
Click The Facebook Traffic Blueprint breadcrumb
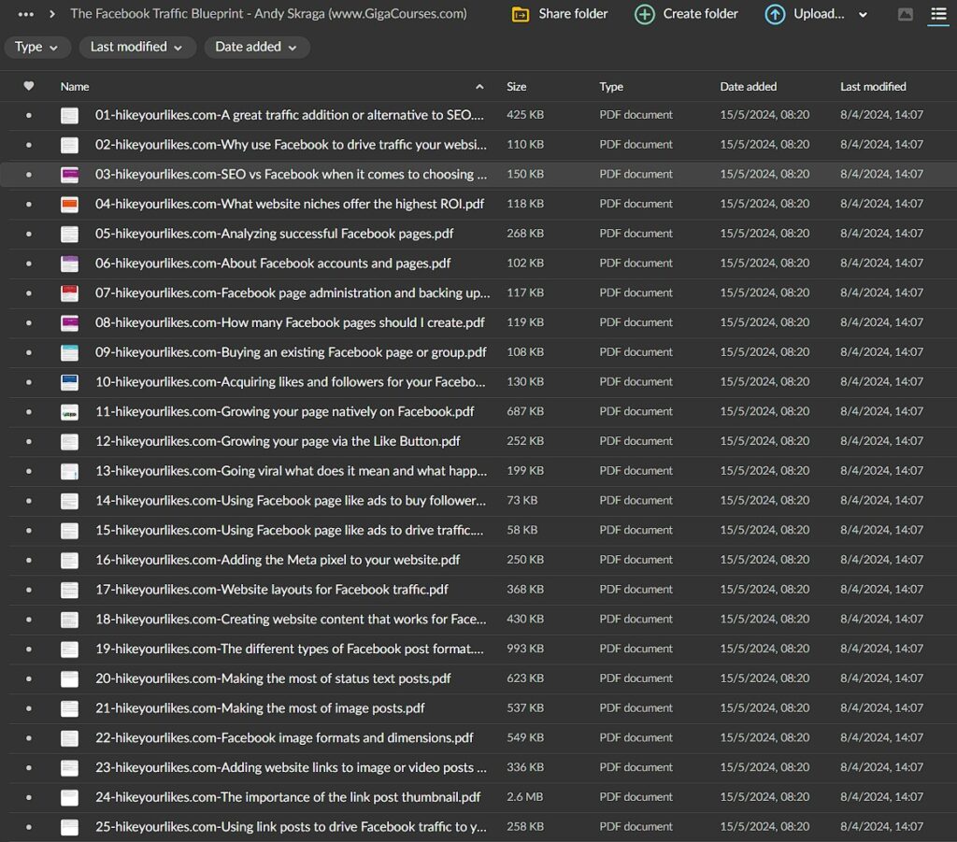[x=267, y=14]
